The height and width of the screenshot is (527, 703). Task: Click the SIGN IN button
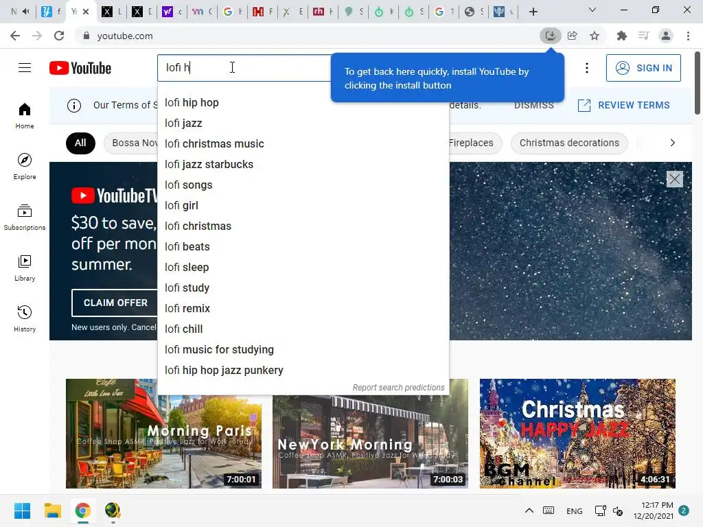tap(643, 68)
